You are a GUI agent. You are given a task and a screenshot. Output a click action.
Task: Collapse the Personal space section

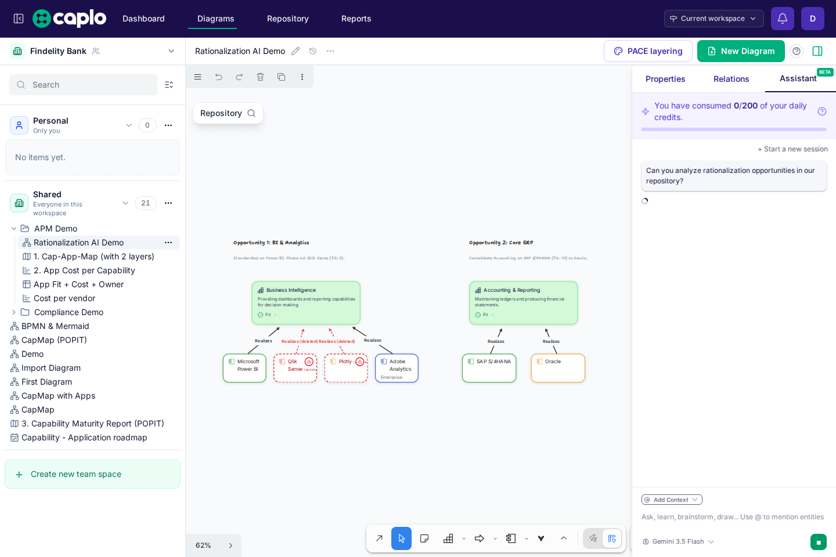point(129,125)
